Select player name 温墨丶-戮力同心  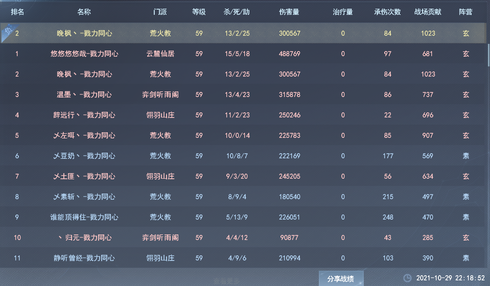84,94
